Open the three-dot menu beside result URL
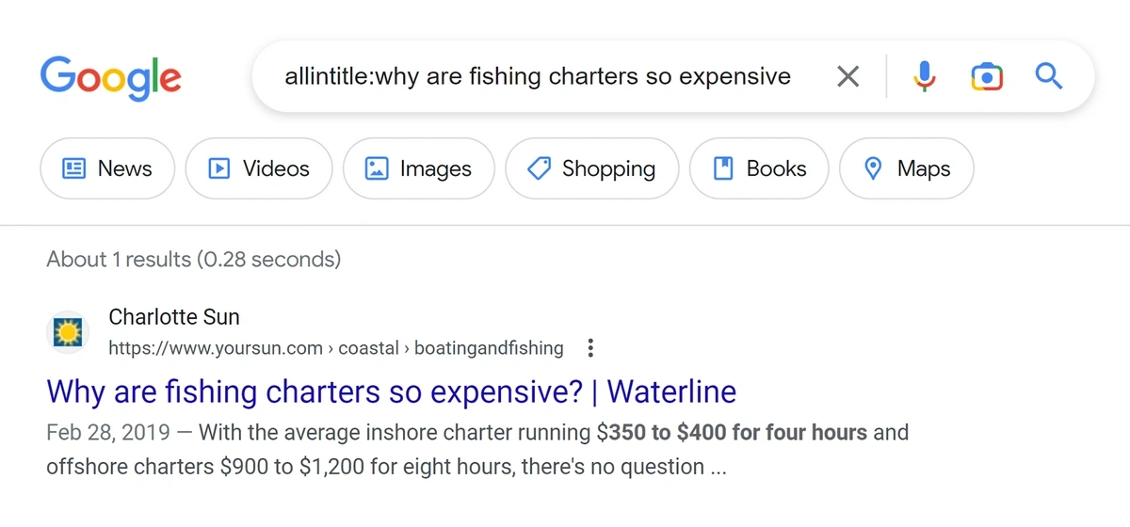The image size is (1130, 527). [x=590, y=348]
